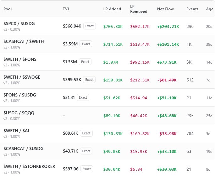Select the $USDG / $QQQ pool

tap(107, 115)
